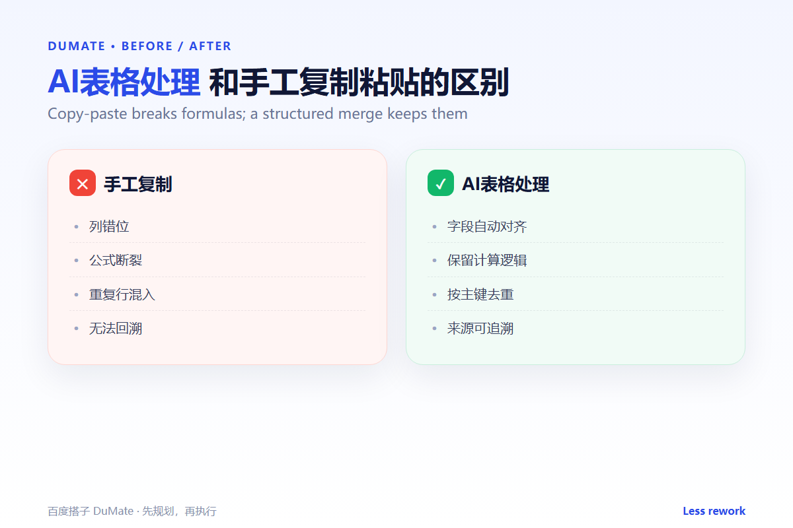Click the red X icon beside 手工复制

click(83, 183)
